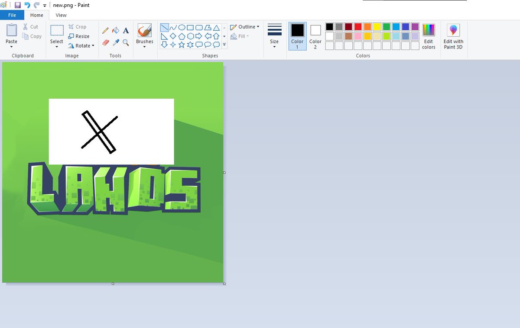Image resolution: width=520 pixels, height=328 pixels.
Task: Click Edit with Paint 3D
Action: (x=453, y=36)
